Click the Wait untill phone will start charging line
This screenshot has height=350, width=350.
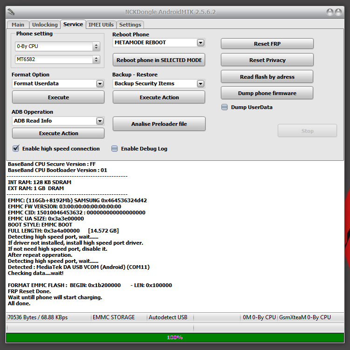[x=55, y=297]
